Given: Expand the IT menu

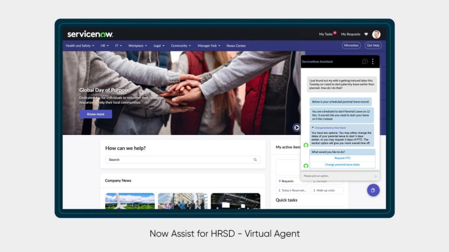Looking at the screenshot, I should (x=118, y=46).
